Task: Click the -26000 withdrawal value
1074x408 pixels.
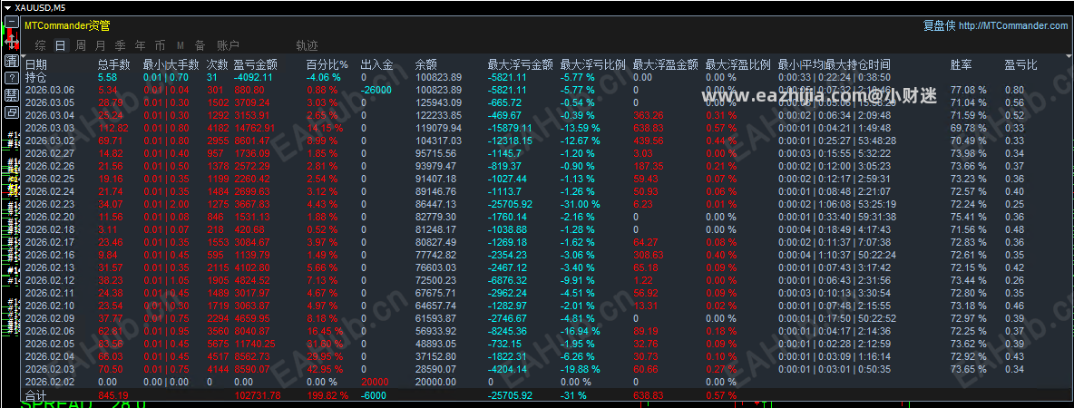Action: (x=376, y=90)
